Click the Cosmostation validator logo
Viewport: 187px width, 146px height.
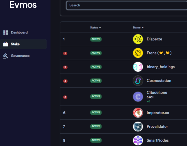138,81
